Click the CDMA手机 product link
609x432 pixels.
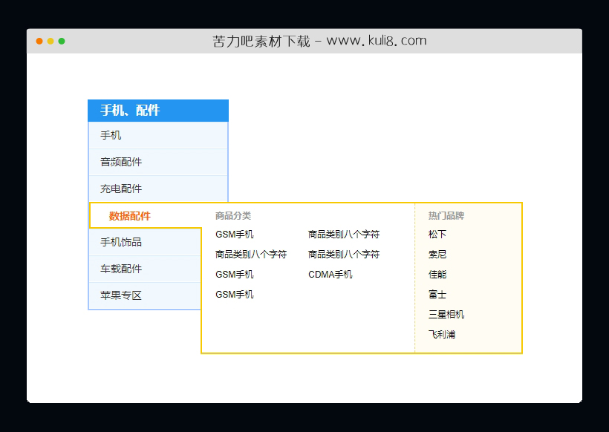point(330,274)
